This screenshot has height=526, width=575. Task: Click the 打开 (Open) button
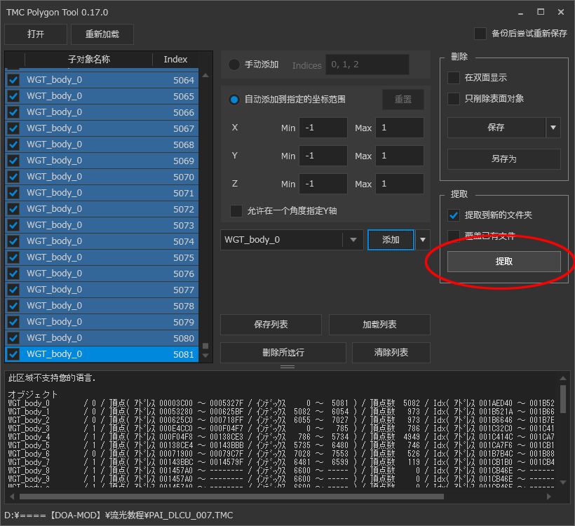click(x=36, y=34)
